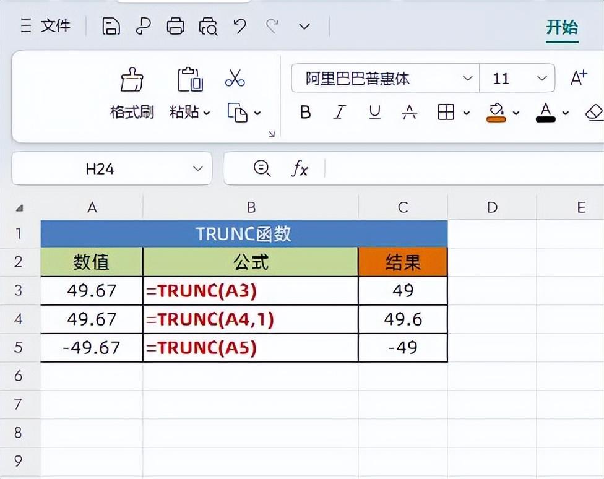Apply the orange fill color

[x=496, y=113]
